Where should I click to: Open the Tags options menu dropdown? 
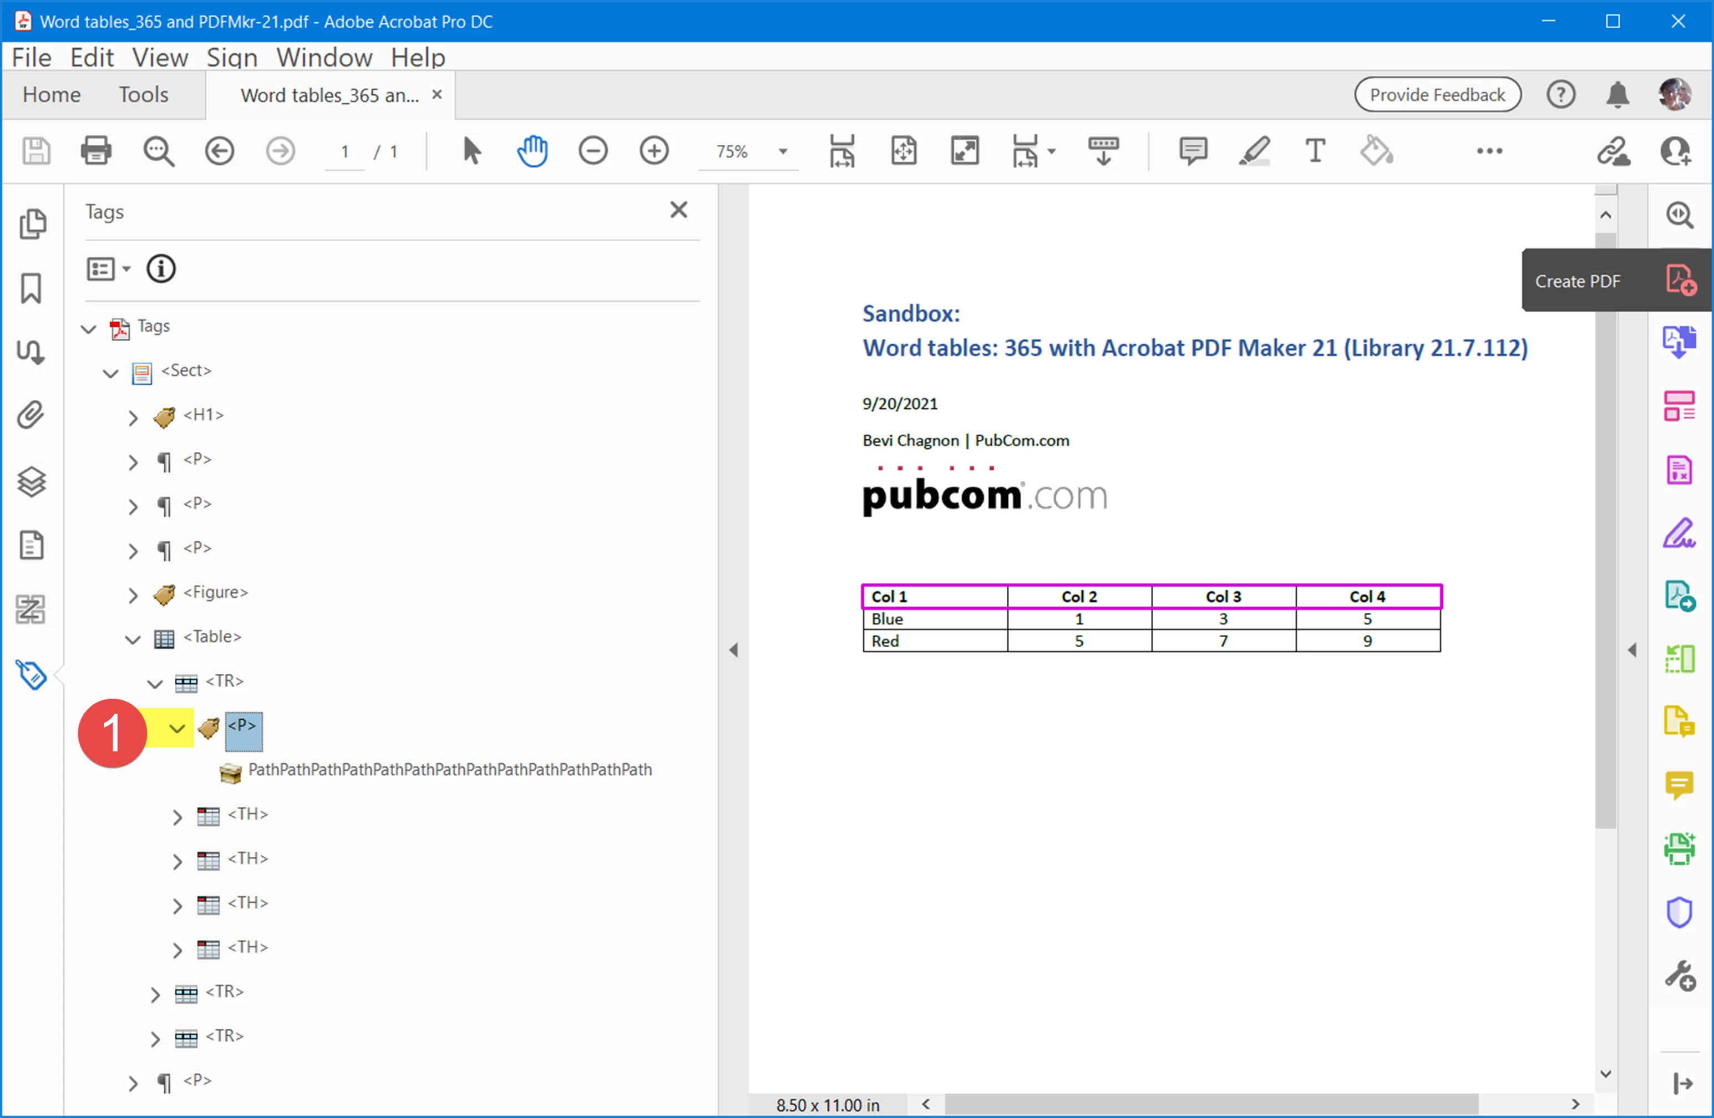108,270
